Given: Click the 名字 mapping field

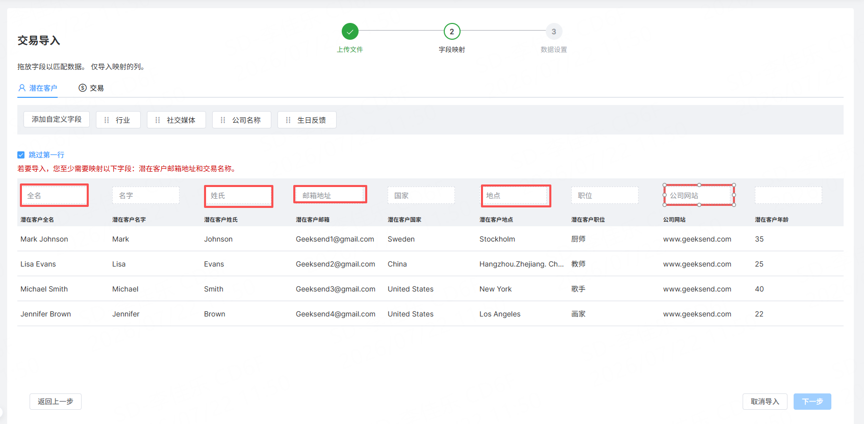Looking at the screenshot, I should pyautogui.click(x=146, y=195).
